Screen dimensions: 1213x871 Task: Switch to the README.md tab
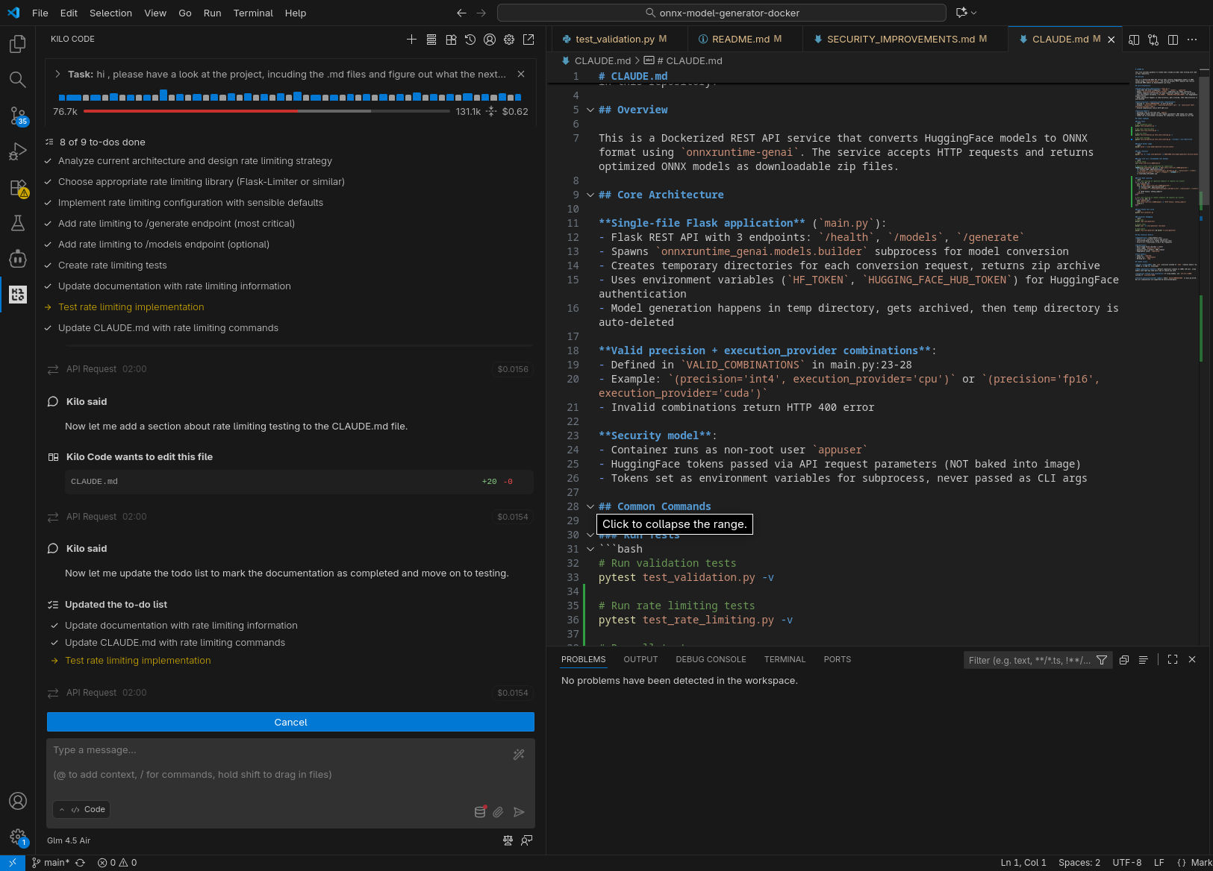740,40
